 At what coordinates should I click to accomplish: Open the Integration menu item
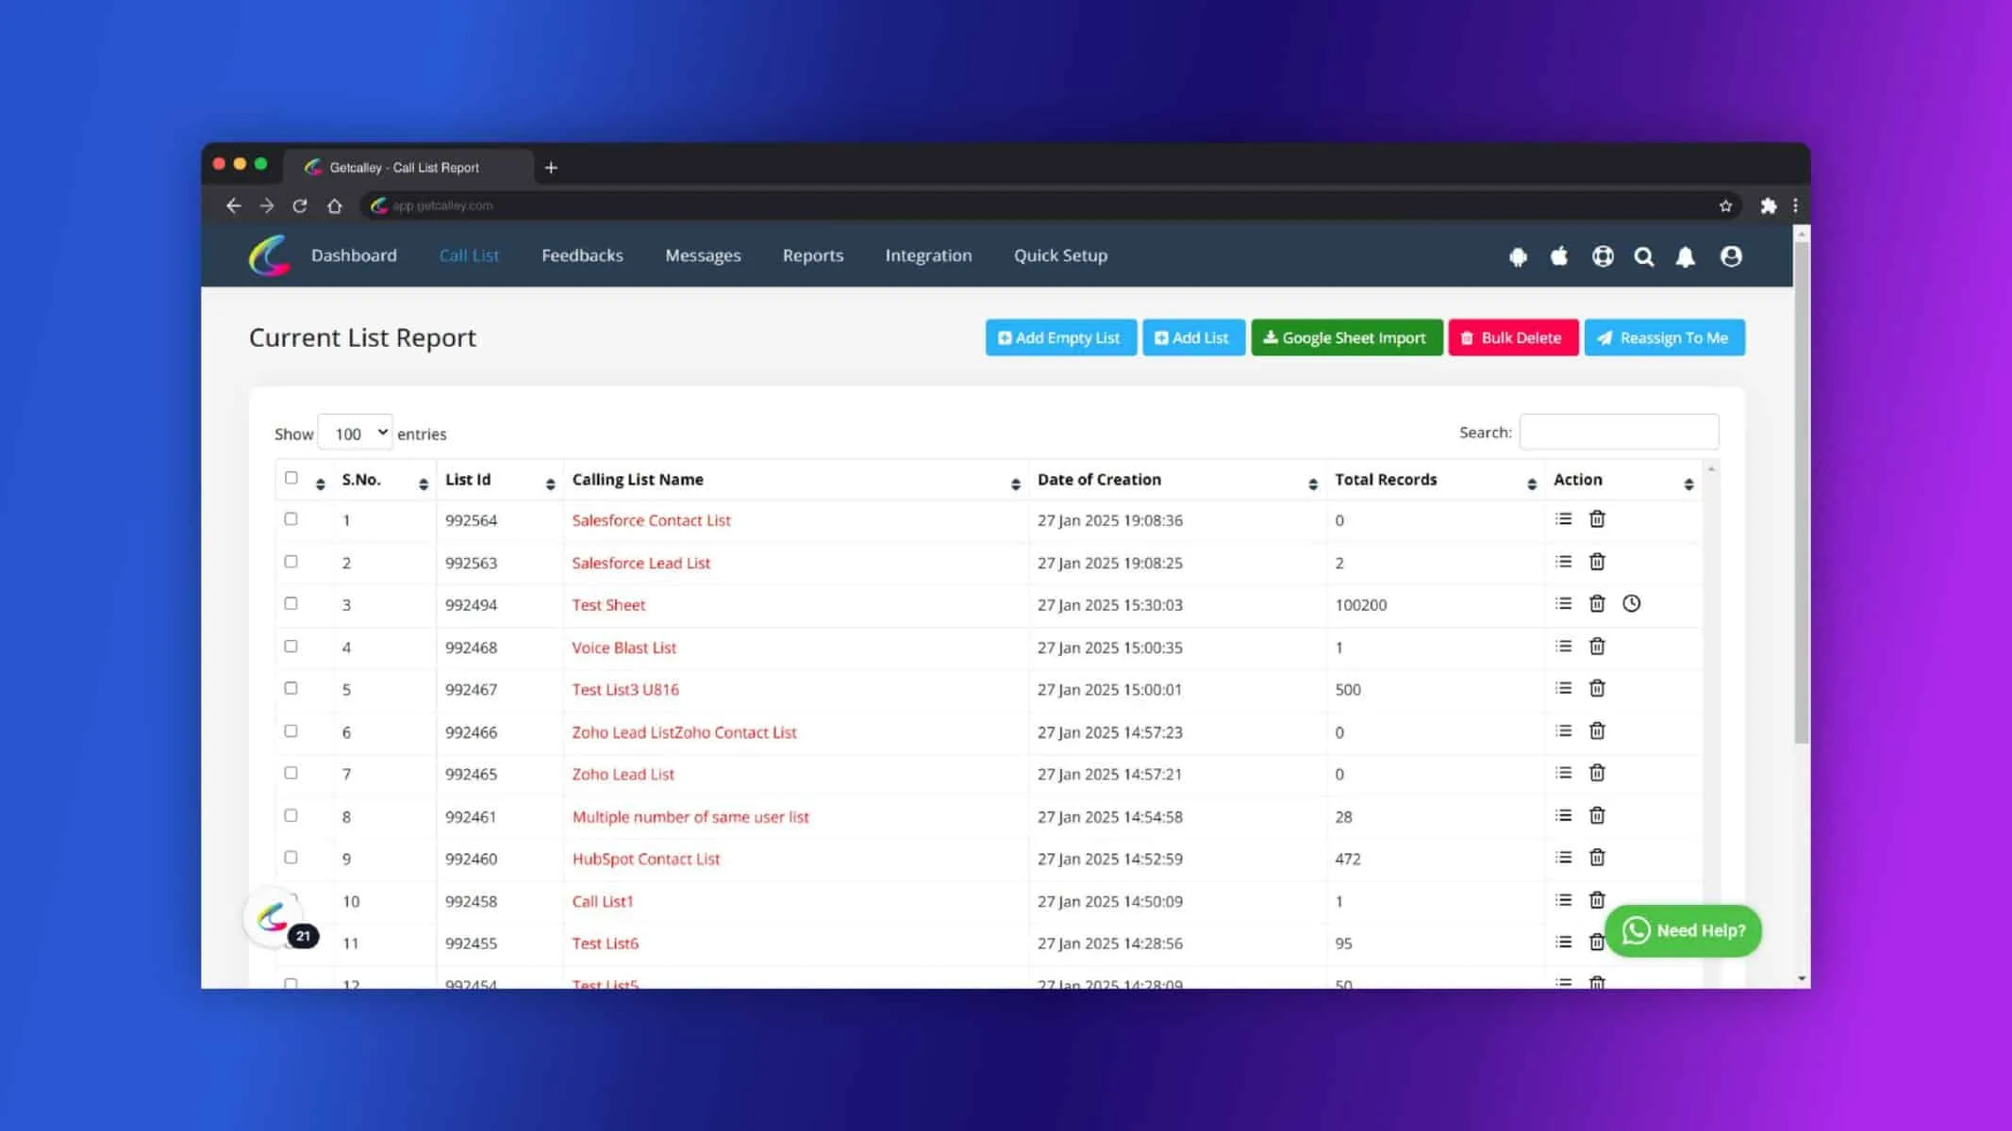click(x=928, y=255)
